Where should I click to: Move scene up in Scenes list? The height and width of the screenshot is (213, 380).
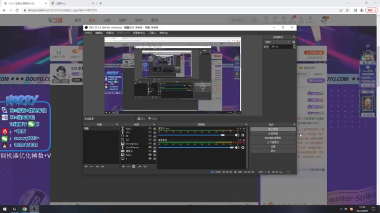click(97, 167)
